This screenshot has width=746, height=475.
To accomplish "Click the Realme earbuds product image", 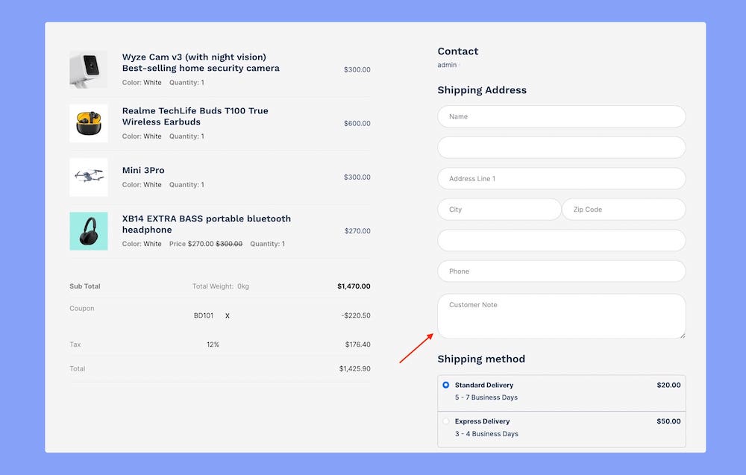I will (88, 123).
